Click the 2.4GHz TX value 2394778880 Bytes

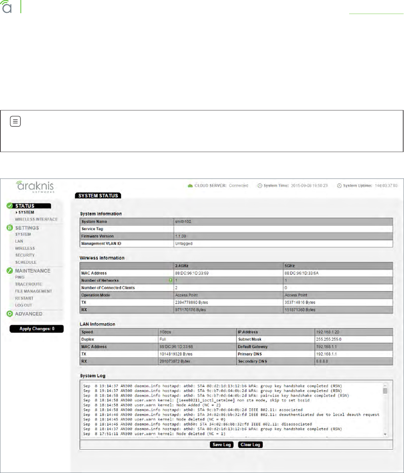(192, 302)
